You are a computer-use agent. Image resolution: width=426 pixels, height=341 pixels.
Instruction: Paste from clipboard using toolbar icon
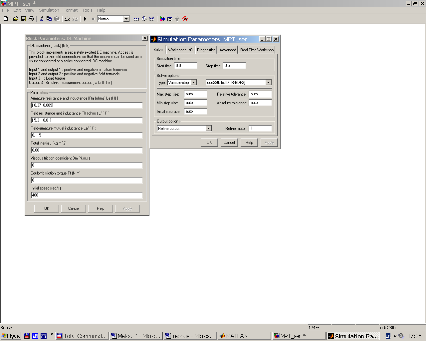coord(57,19)
